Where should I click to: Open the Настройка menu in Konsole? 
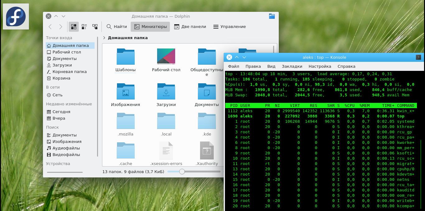click(320, 66)
